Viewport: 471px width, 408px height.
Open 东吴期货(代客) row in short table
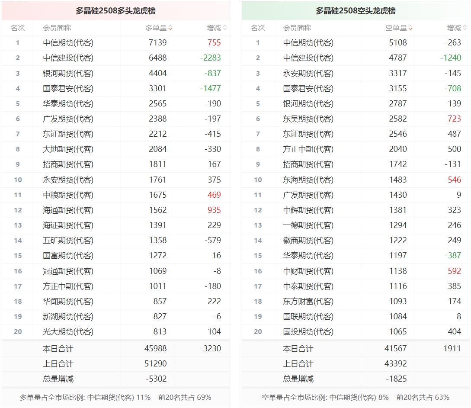356,119
